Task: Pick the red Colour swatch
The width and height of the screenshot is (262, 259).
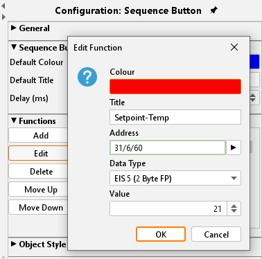Action: 175,87
